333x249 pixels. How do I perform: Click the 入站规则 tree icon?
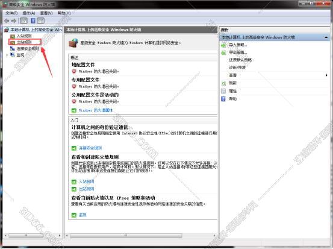coord(13,36)
